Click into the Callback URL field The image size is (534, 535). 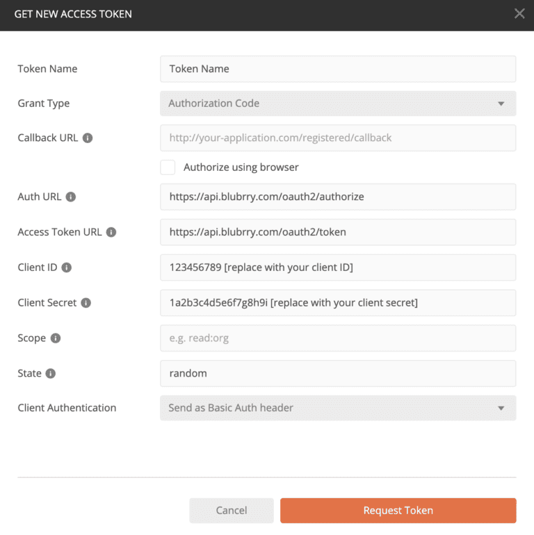(x=338, y=138)
